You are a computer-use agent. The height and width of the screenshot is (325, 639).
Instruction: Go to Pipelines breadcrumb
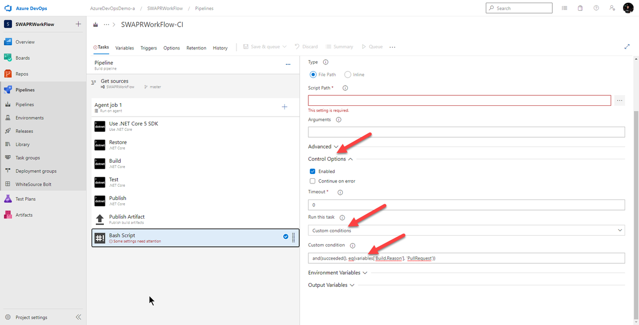pyautogui.click(x=204, y=9)
